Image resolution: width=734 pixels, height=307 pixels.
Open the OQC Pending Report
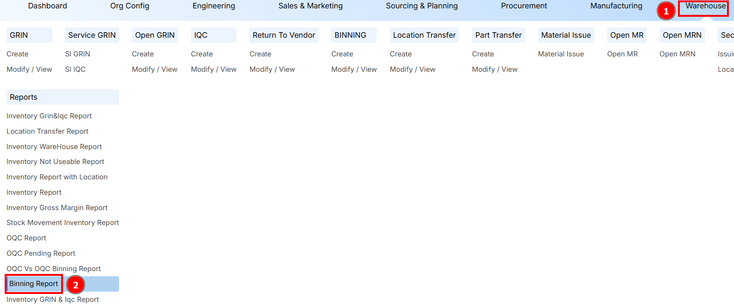pyautogui.click(x=41, y=253)
